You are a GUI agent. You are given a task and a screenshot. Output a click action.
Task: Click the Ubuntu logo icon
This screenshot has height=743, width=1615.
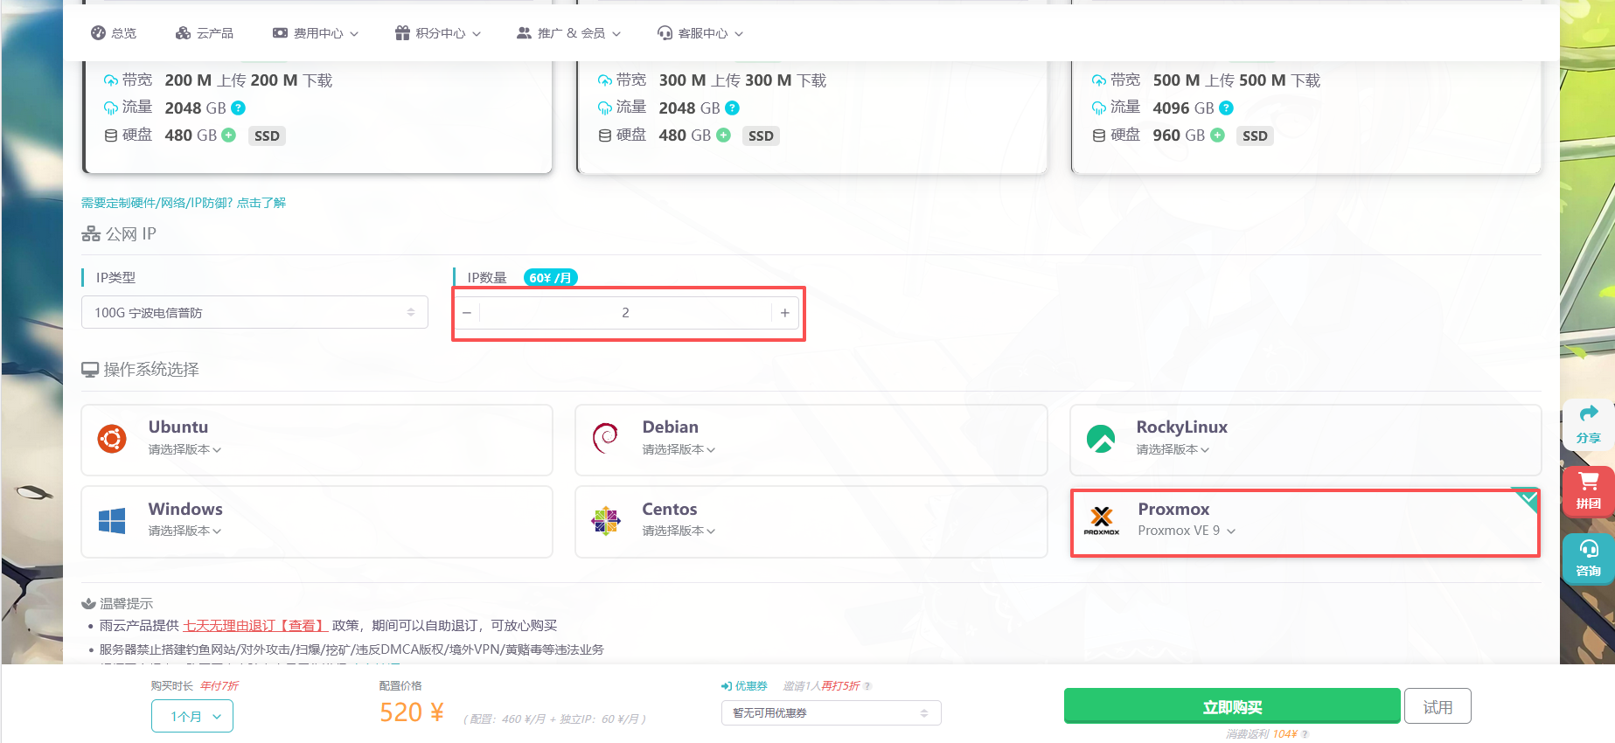tap(112, 438)
